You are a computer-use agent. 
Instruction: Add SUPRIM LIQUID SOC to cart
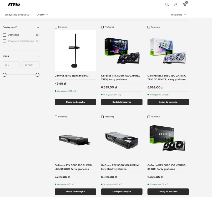click(75, 191)
